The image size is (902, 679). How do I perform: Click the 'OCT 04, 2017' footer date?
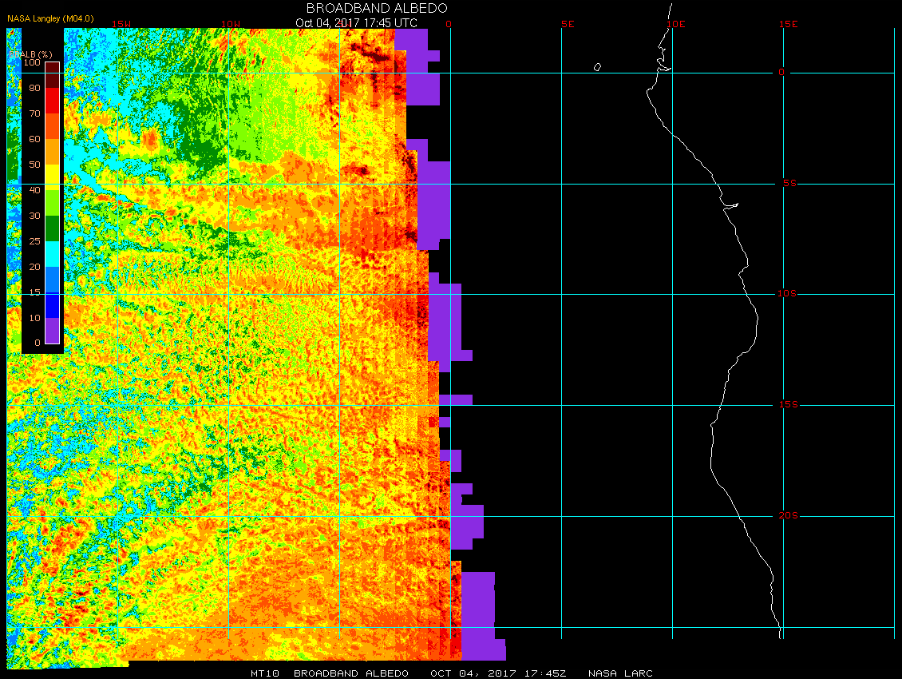(x=472, y=673)
